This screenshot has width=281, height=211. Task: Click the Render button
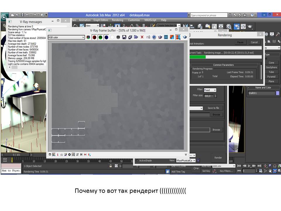[218, 158]
